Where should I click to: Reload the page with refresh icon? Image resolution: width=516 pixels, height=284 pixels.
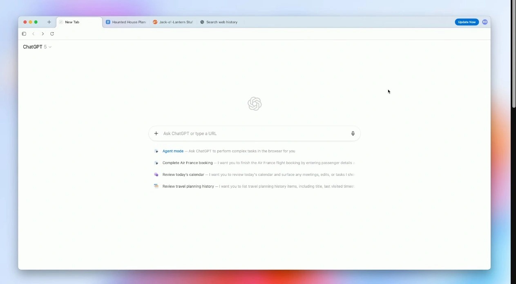coord(52,34)
